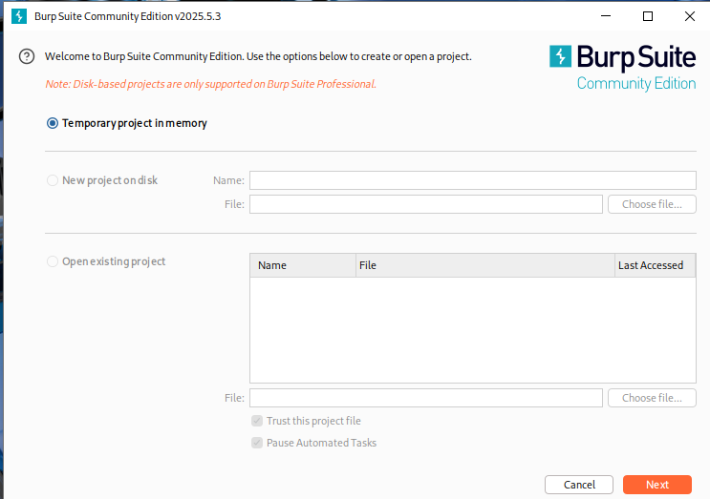The height and width of the screenshot is (499, 710).
Task: Click the new project File path field
Action: 426,204
